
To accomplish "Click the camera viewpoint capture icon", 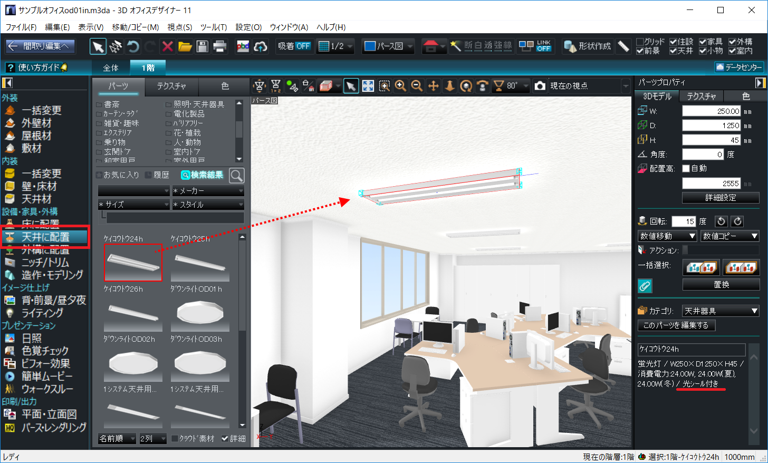I will 540,86.
